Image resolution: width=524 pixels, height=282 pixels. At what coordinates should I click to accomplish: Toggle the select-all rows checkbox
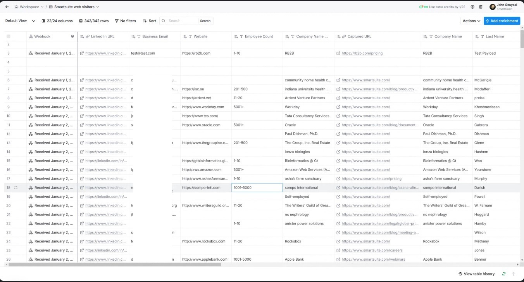pyautogui.click(x=9, y=36)
